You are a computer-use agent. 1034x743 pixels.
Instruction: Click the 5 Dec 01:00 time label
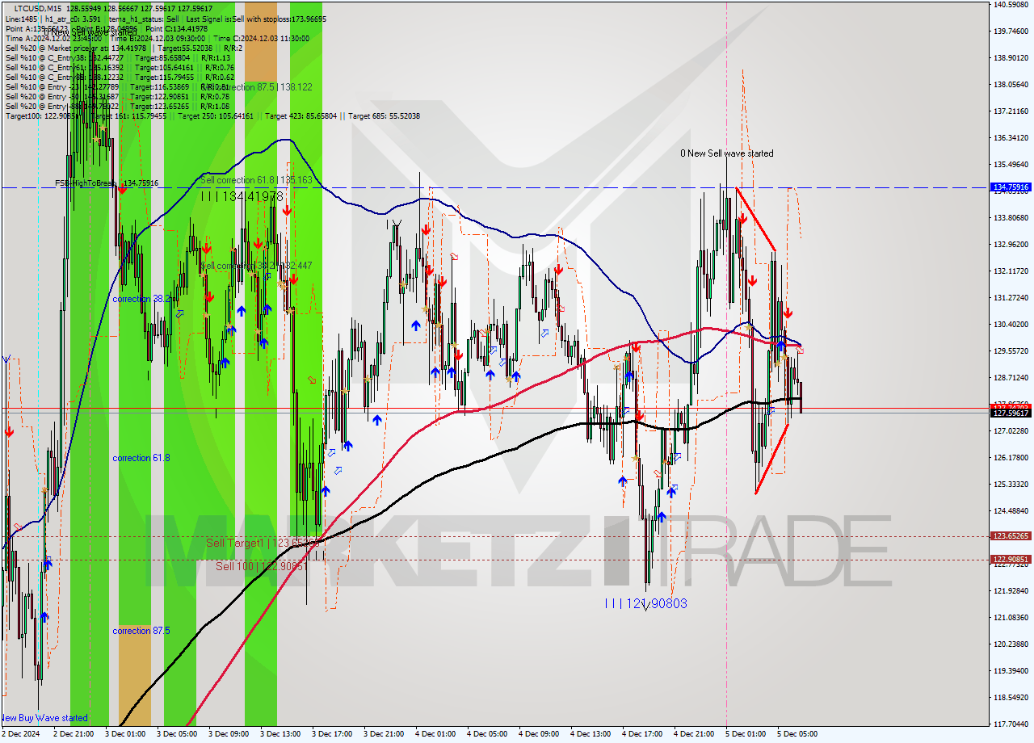(x=746, y=734)
